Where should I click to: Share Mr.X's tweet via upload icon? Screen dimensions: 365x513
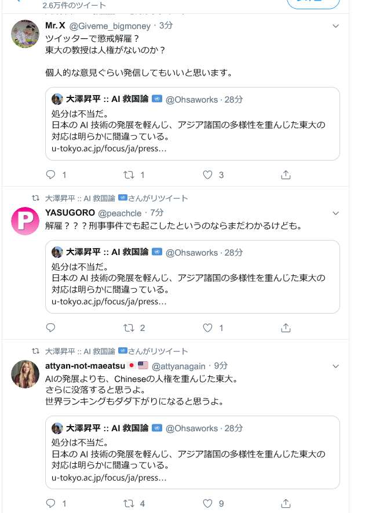click(286, 174)
